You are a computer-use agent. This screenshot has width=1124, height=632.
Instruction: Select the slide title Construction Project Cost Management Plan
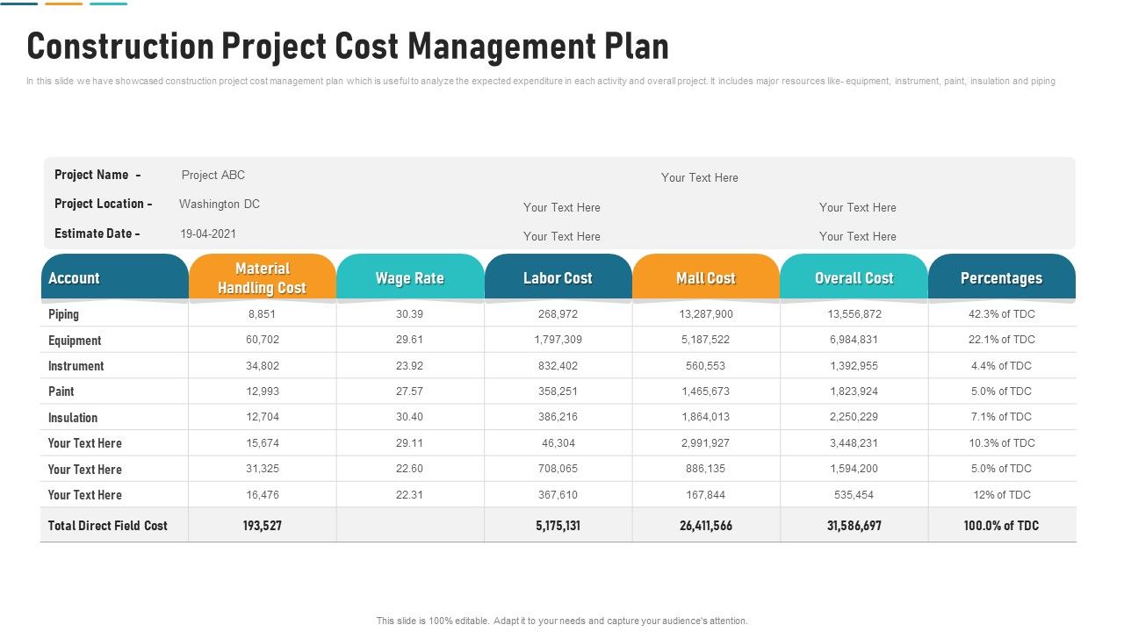click(349, 47)
